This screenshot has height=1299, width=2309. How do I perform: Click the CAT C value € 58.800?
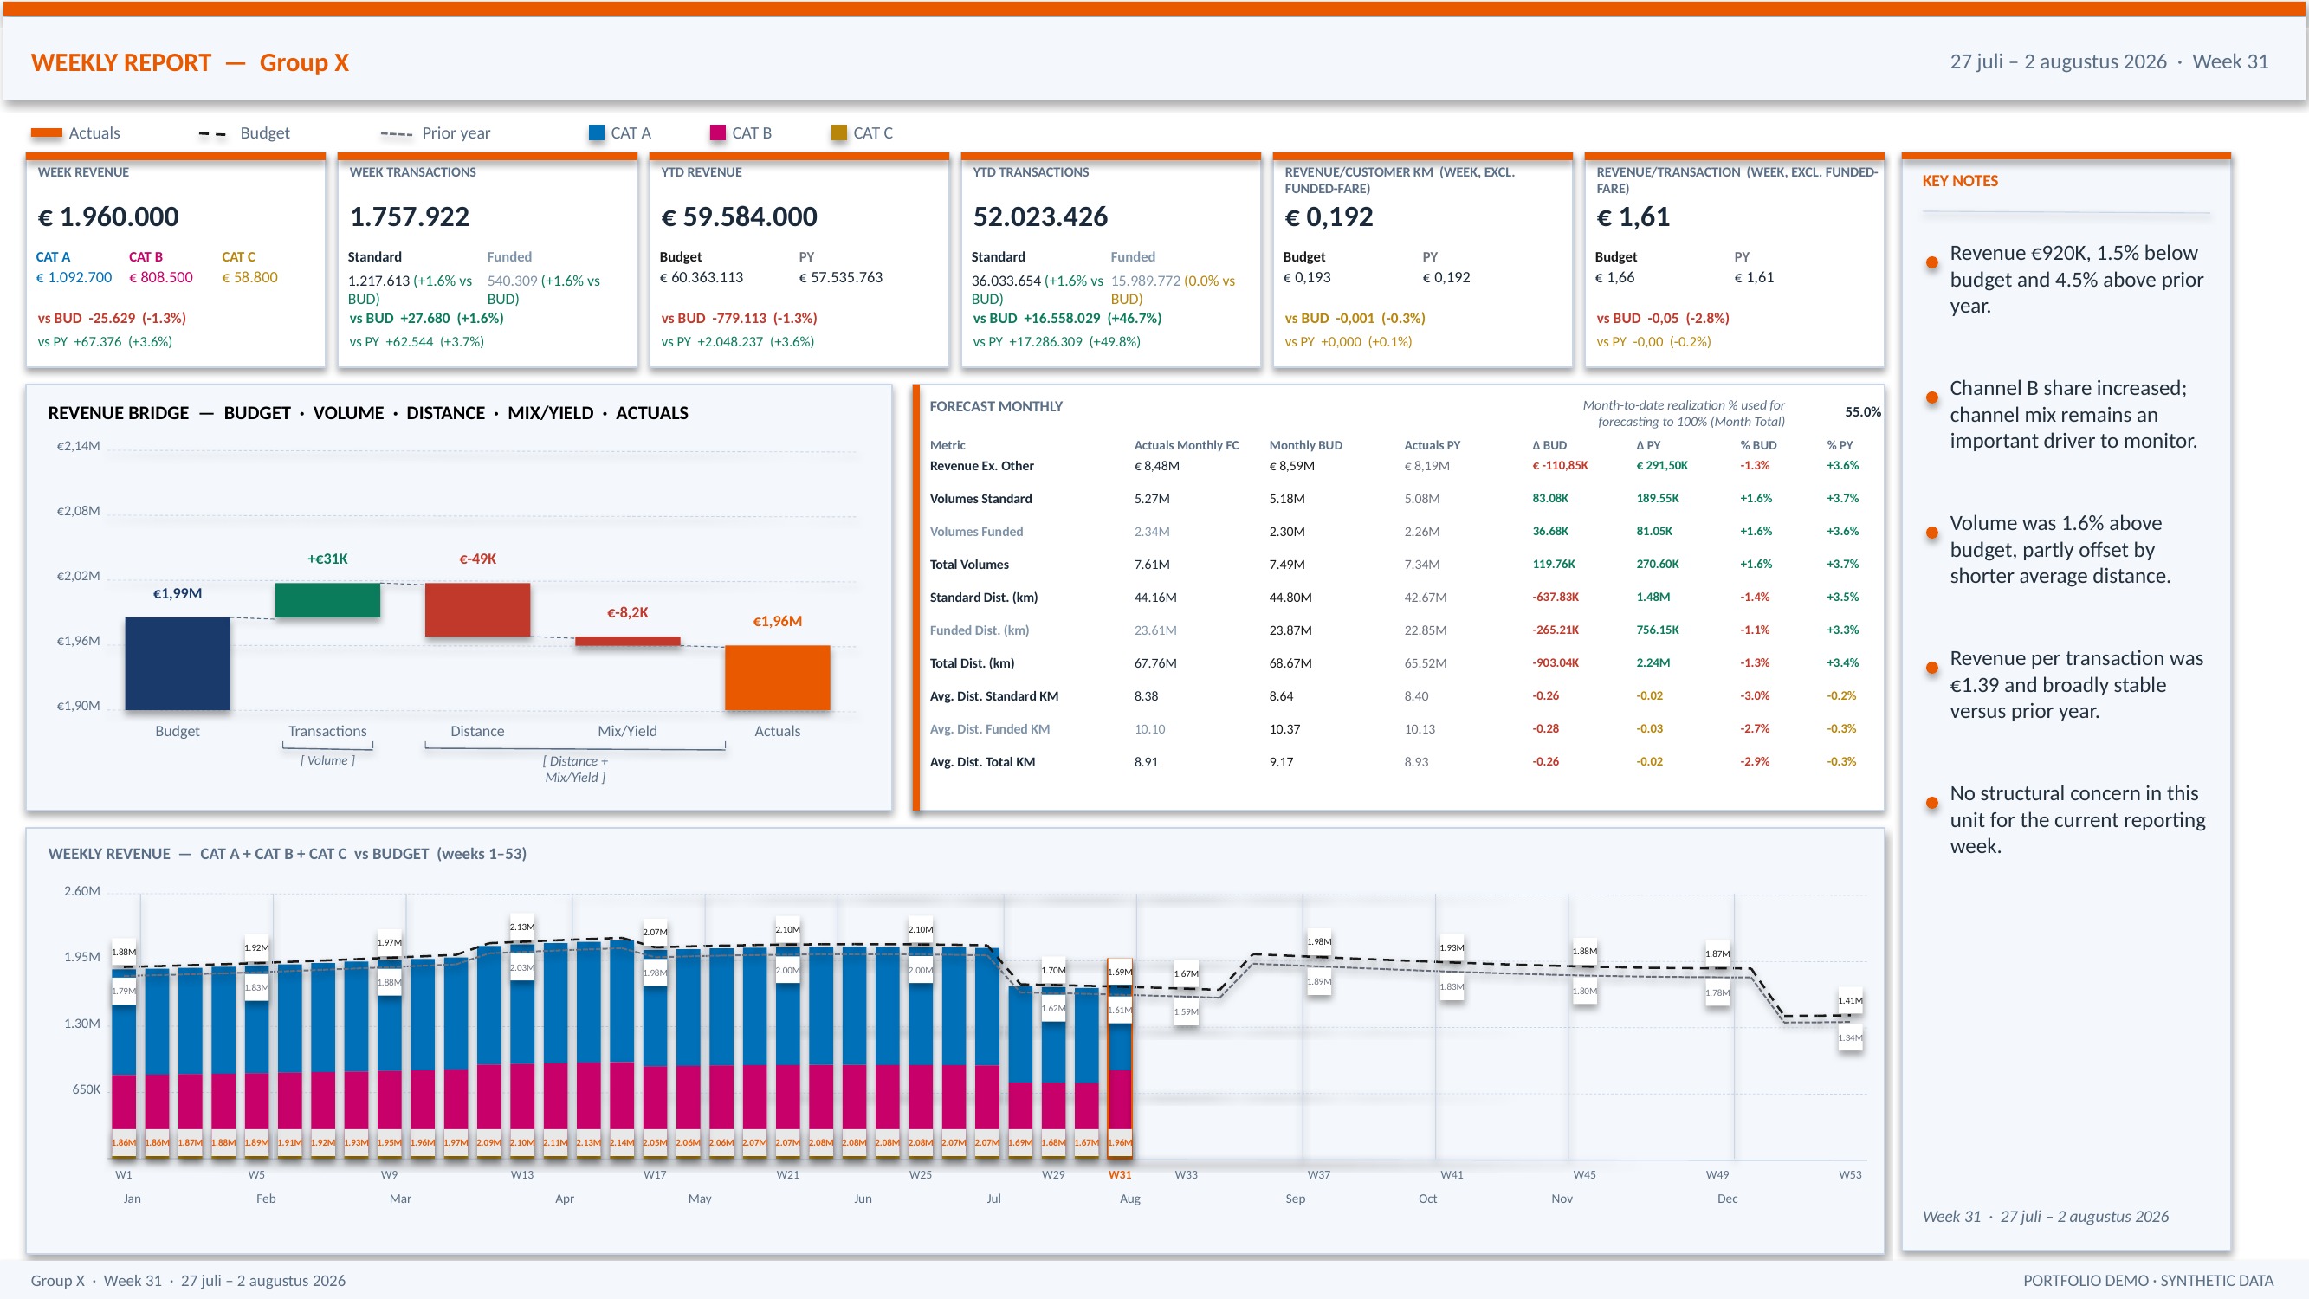[250, 278]
